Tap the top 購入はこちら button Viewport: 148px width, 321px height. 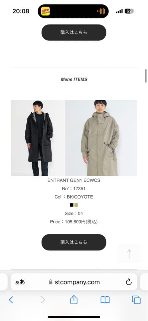pyautogui.click(x=74, y=32)
